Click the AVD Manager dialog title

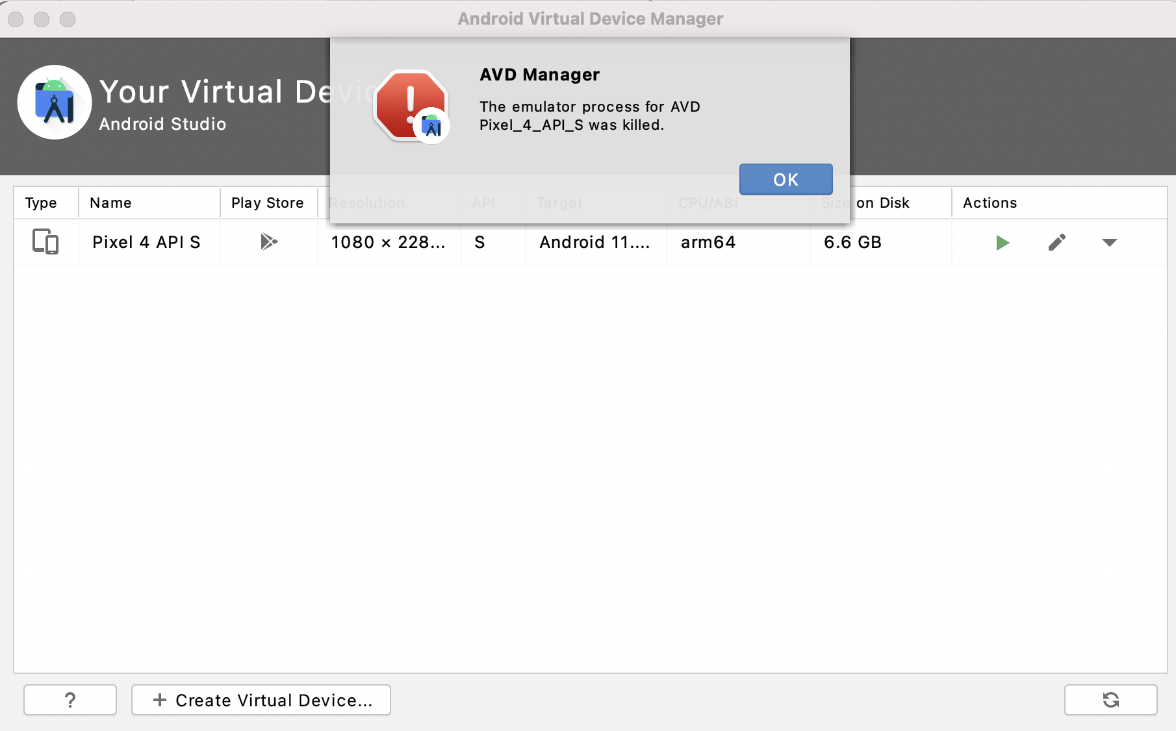539,75
